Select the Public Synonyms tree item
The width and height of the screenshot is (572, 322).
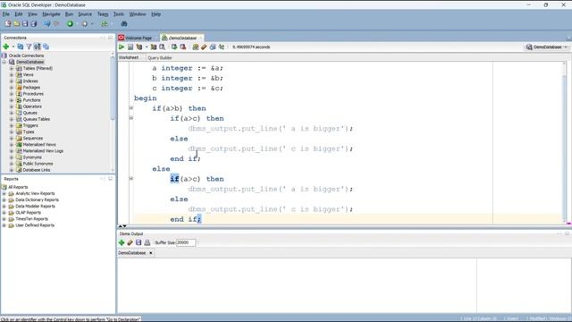[38, 164]
